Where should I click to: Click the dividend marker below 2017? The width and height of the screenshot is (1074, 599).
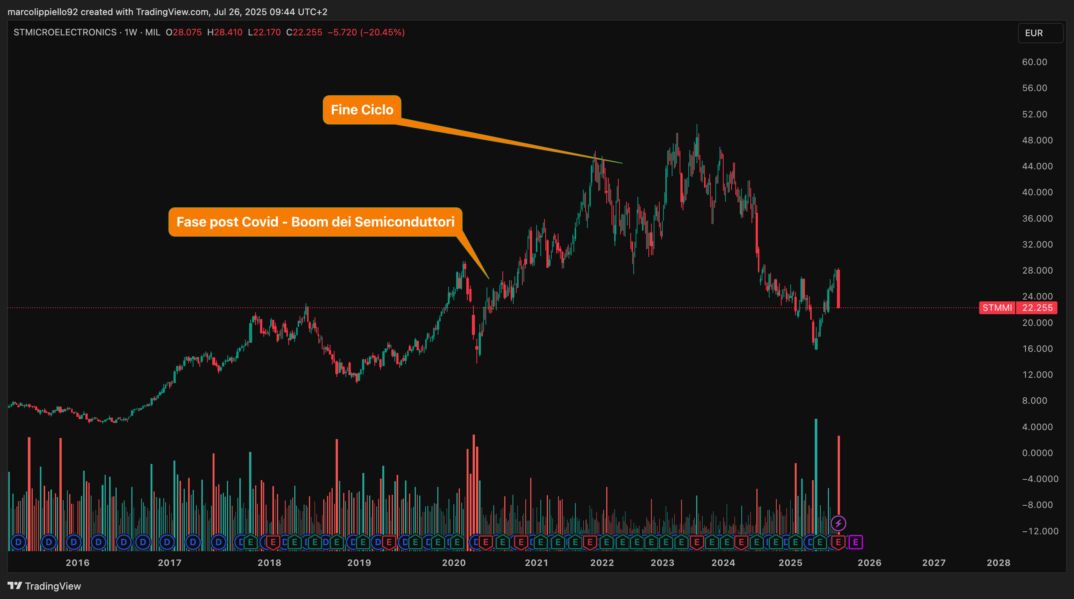click(x=167, y=542)
